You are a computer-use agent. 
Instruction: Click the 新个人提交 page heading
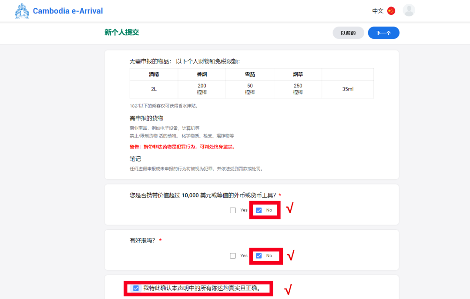click(x=122, y=33)
